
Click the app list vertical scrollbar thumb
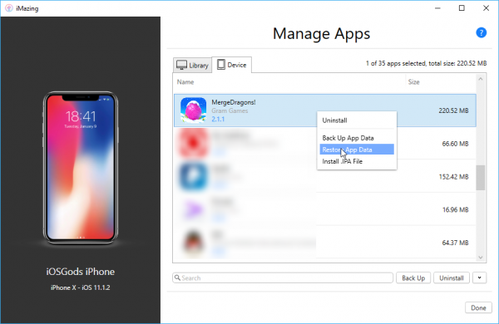click(x=481, y=178)
